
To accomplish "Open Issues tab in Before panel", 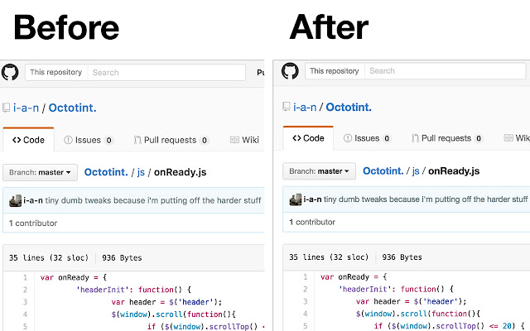I will pos(88,140).
